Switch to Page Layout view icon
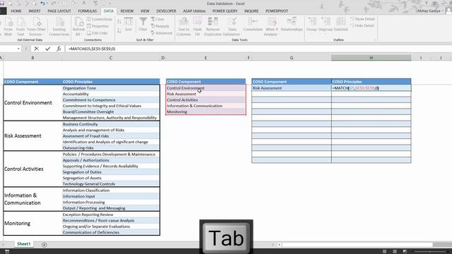Image resolution: width=452 pixels, height=254 pixels. [x=395, y=251]
